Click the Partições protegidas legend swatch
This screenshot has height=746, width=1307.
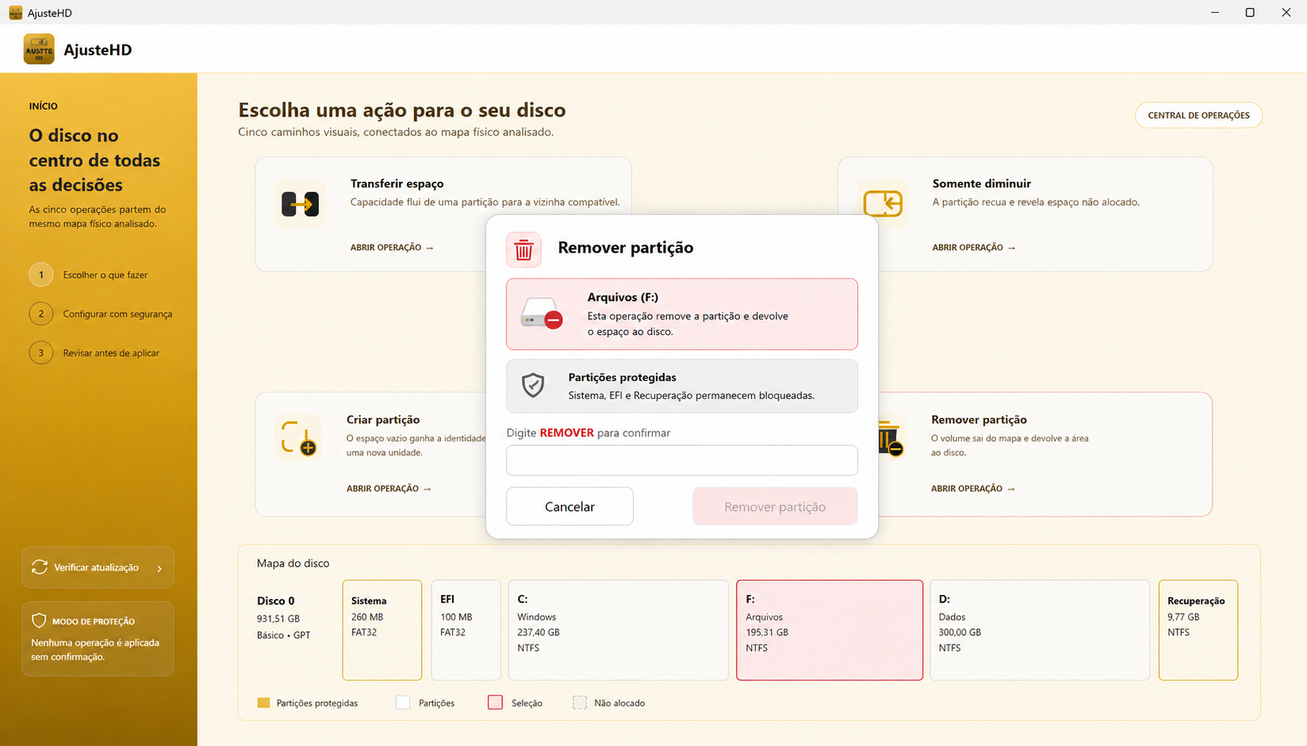point(264,703)
